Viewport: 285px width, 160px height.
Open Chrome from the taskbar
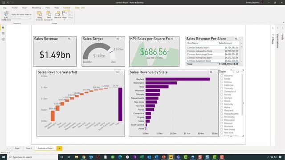pos(84,157)
